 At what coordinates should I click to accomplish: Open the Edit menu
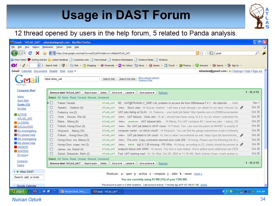pos(20,47)
